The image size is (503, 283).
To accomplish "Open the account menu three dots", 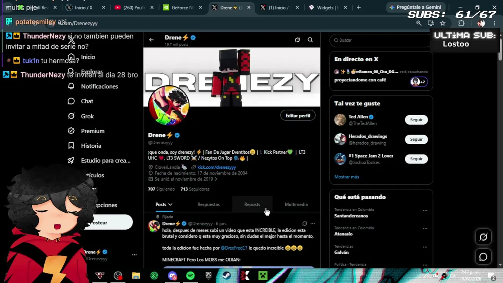I will tap(134, 255).
